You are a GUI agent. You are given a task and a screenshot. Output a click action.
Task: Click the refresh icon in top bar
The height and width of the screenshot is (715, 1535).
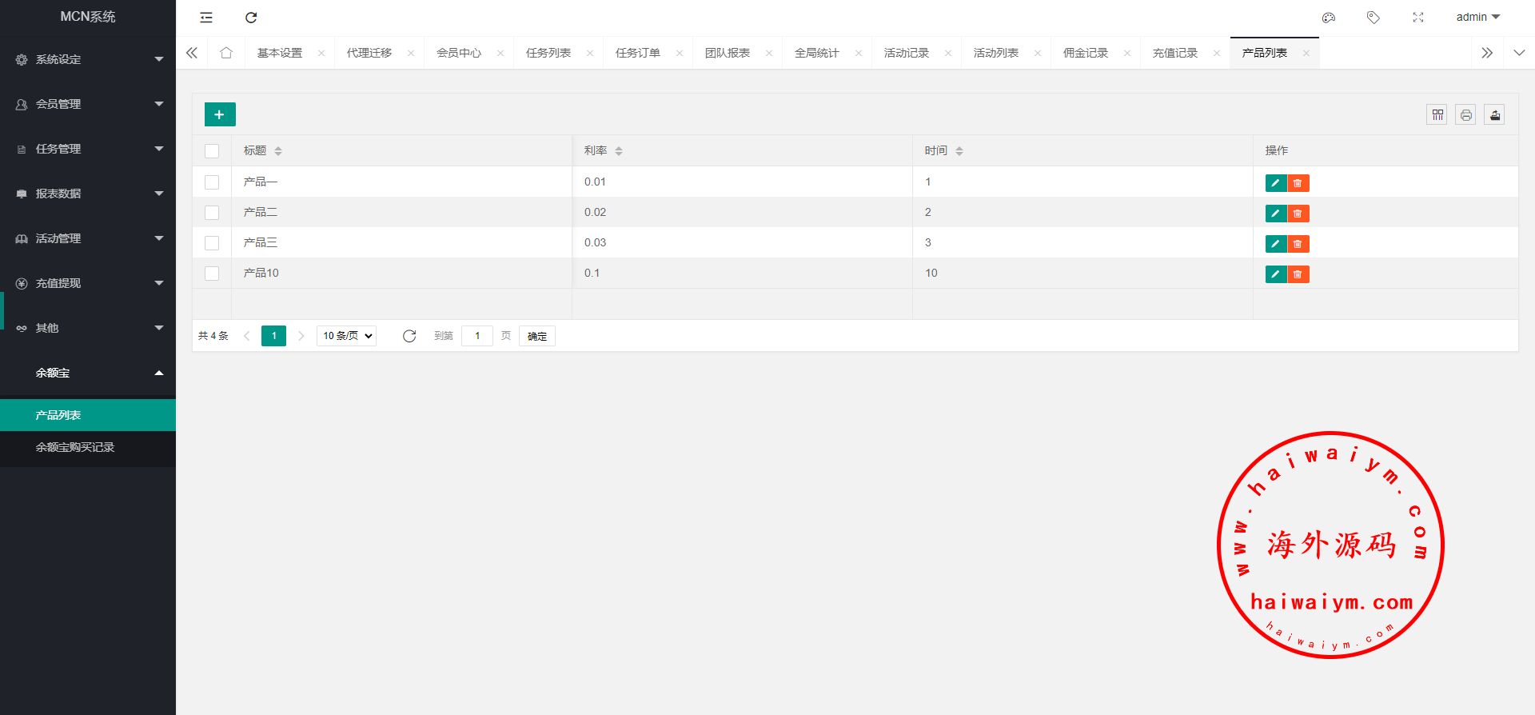point(251,18)
